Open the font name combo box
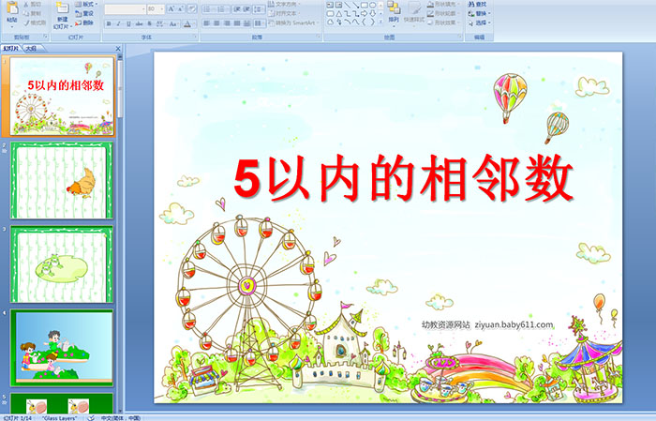Screen dimensions: 656x421 (x=125, y=8)
